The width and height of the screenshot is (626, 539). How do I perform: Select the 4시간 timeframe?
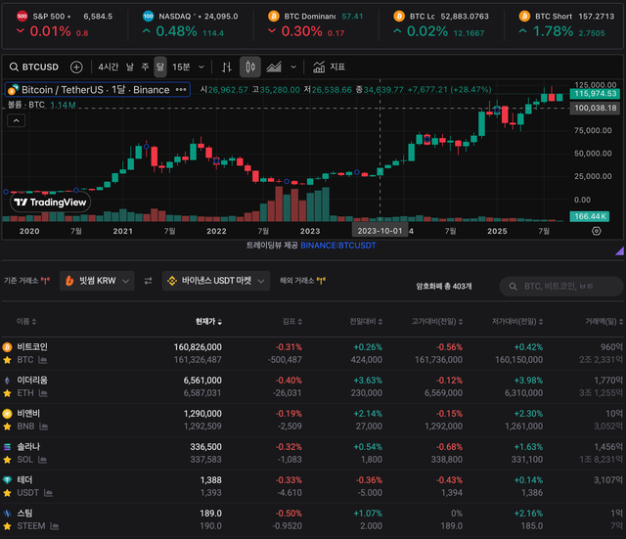109,67
